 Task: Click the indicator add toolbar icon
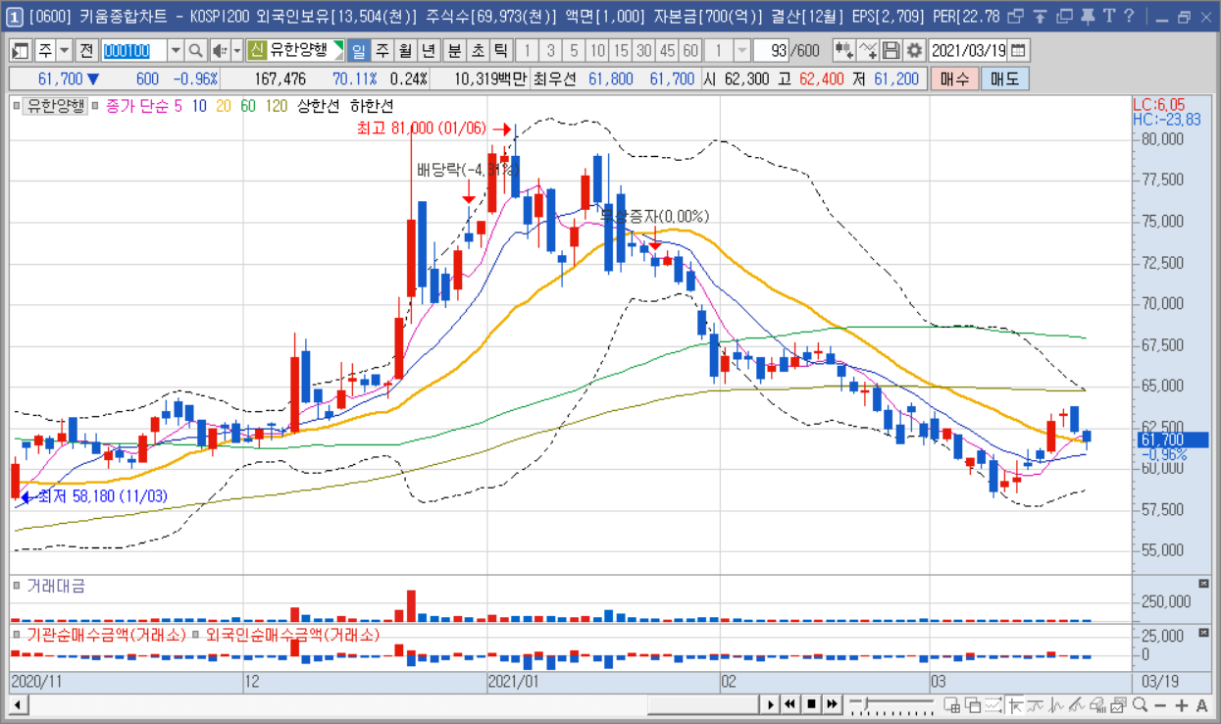coord(843,50)
